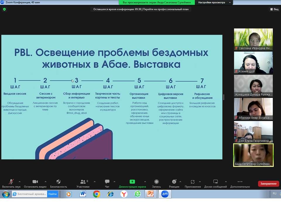Click the green Демонстрация экрана share icon
The width and height of the screenshot is (281, 211).
[x=132, y=182]
